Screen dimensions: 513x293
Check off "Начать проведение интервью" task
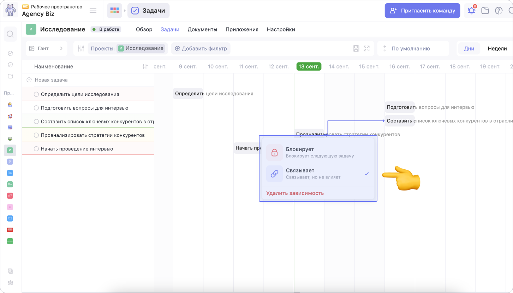[x=36, y=149]
